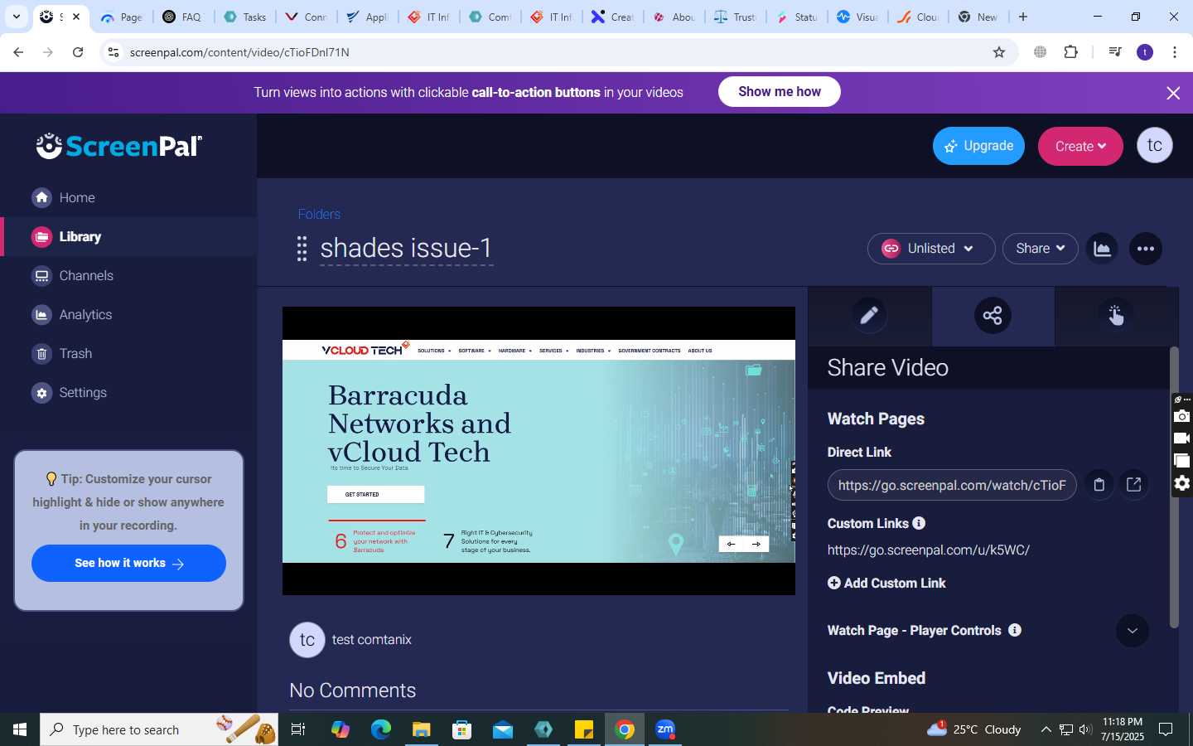
Task: Click Add Custom Link
Action: 886,583
